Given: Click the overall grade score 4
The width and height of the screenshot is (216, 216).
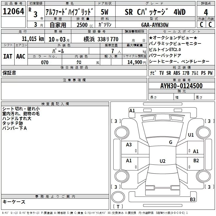Looking at the screenshot, I should (206, 12).
